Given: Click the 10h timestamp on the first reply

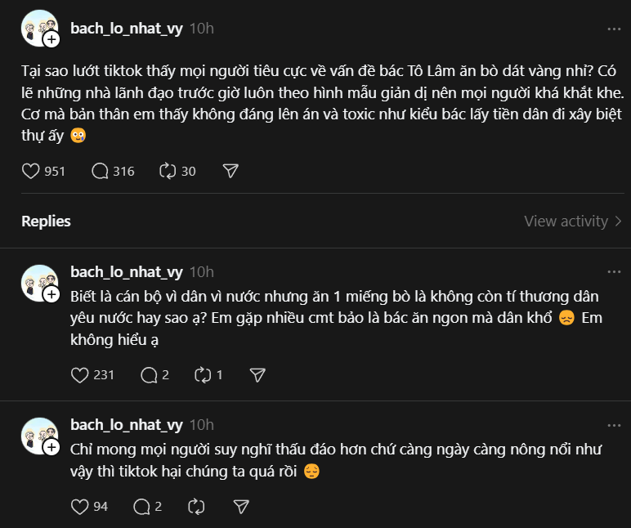Looking at the screenshot, I should (x=201, y=271).
